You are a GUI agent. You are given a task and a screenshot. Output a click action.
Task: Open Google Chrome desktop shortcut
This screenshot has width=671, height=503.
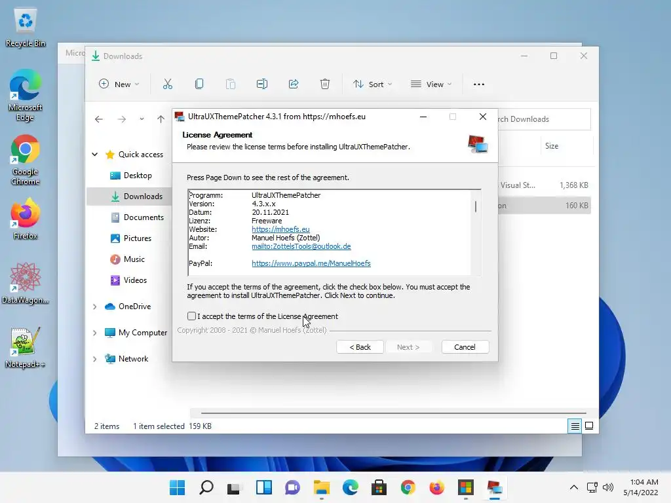(x=26, y=160)
